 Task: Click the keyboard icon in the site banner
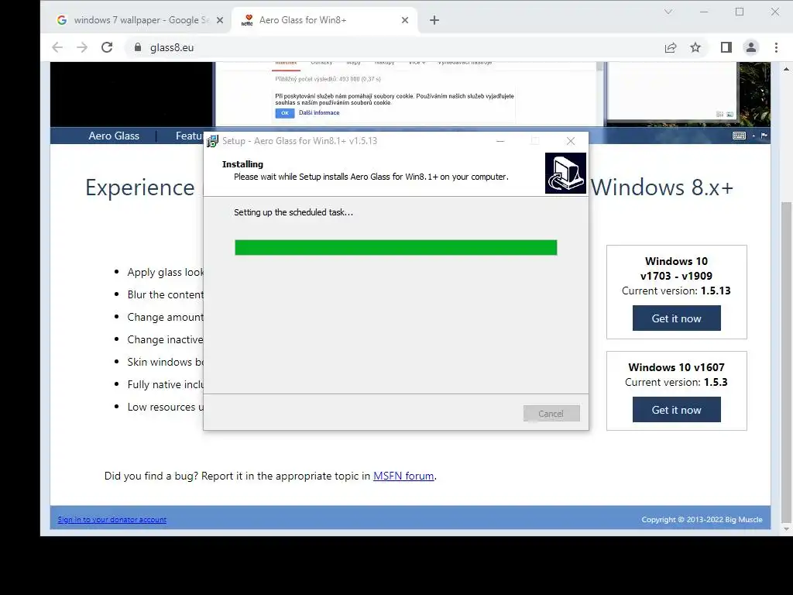coord(739,136)
